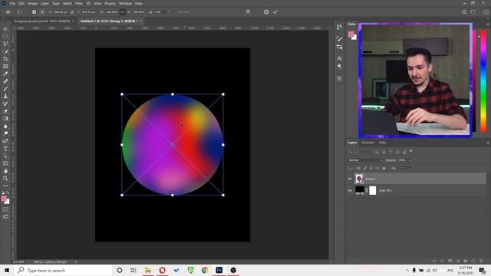Open the Edit menu
The image size is (491, 276).
click(x=21, y=3)
